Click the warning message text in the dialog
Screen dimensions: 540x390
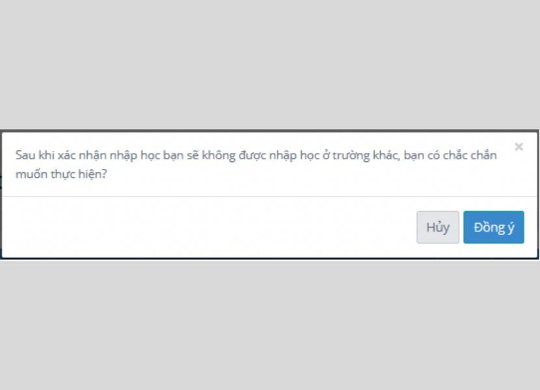(x=256, y=164)
